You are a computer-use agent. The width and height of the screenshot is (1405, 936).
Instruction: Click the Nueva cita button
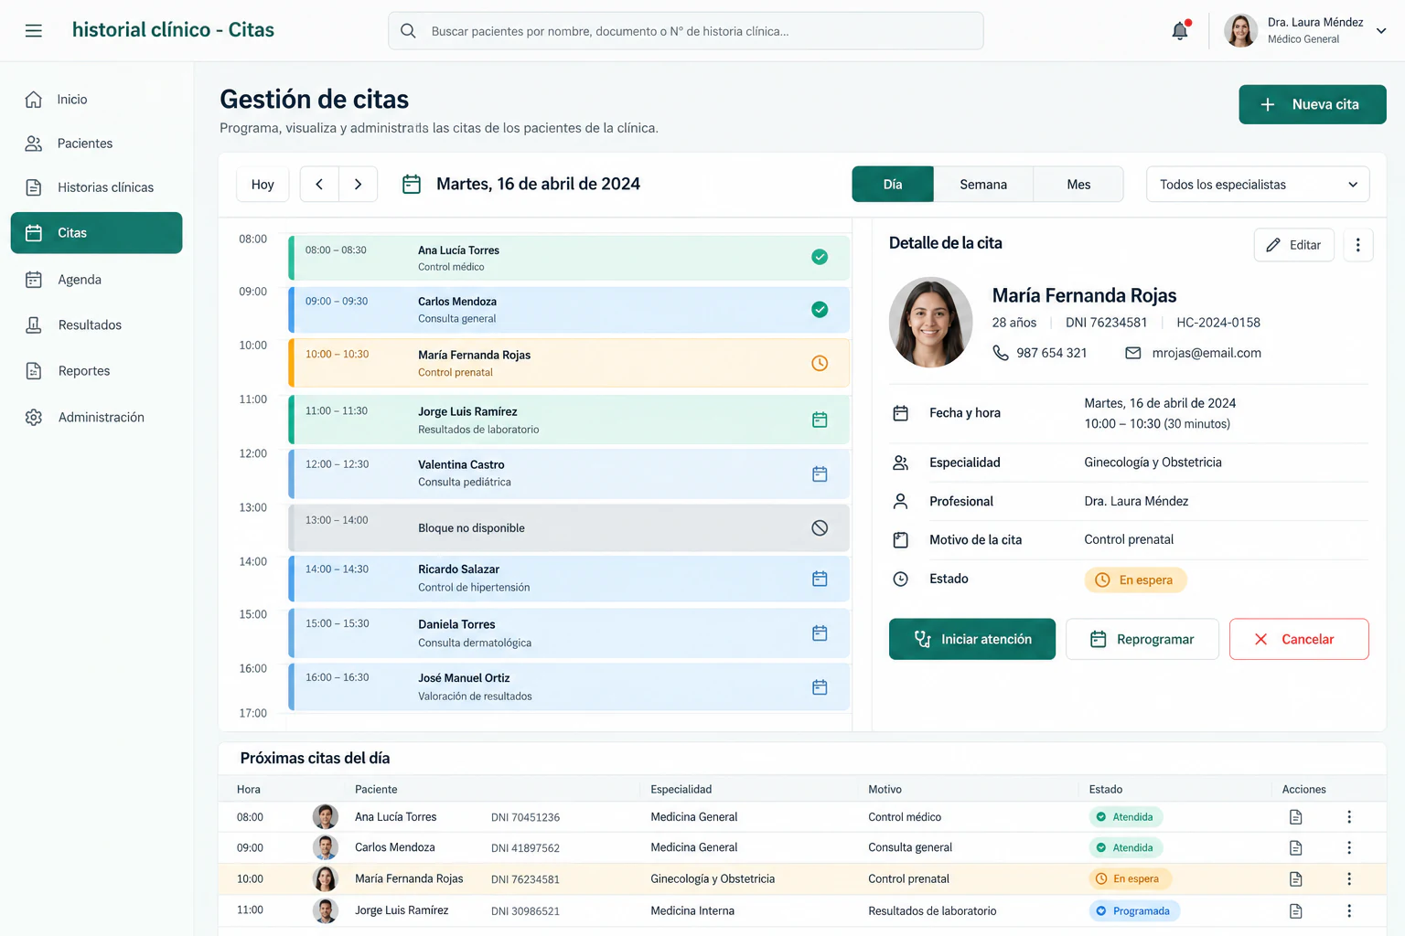1313,104
